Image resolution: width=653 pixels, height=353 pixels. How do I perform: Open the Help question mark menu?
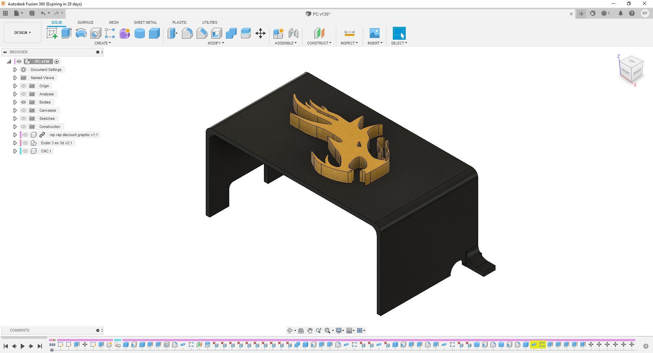click(632, 14)
